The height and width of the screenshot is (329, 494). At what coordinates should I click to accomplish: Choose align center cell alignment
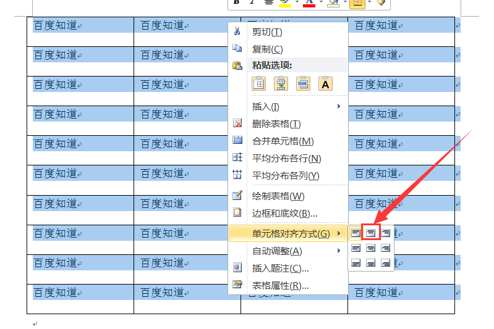point(370,248)
